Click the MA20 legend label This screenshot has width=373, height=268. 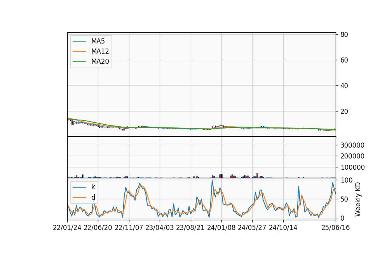(x=100, y=61)
